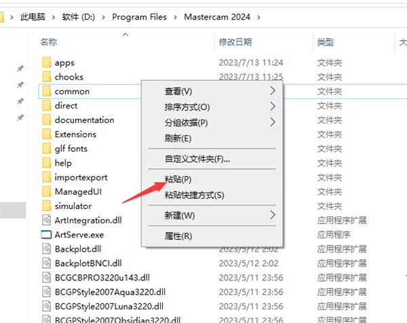This screenshot has width=407, height=323.
Task: Click 此电脑 breadcrumb in address bar
Action: 33,17
